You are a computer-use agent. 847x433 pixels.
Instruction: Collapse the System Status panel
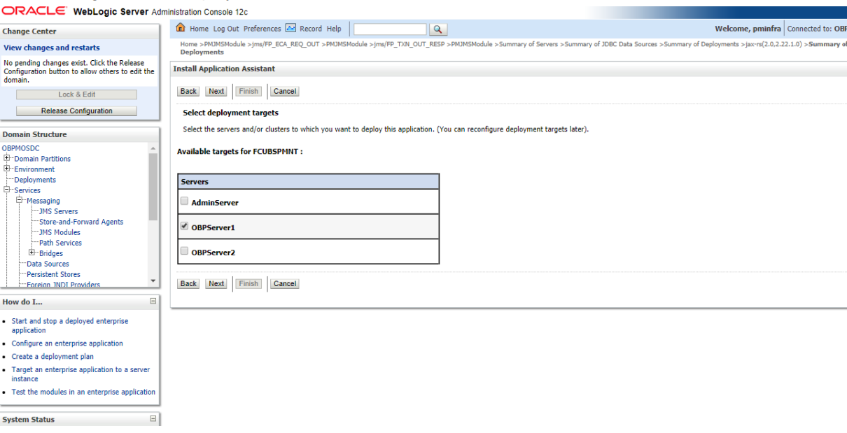153,419
